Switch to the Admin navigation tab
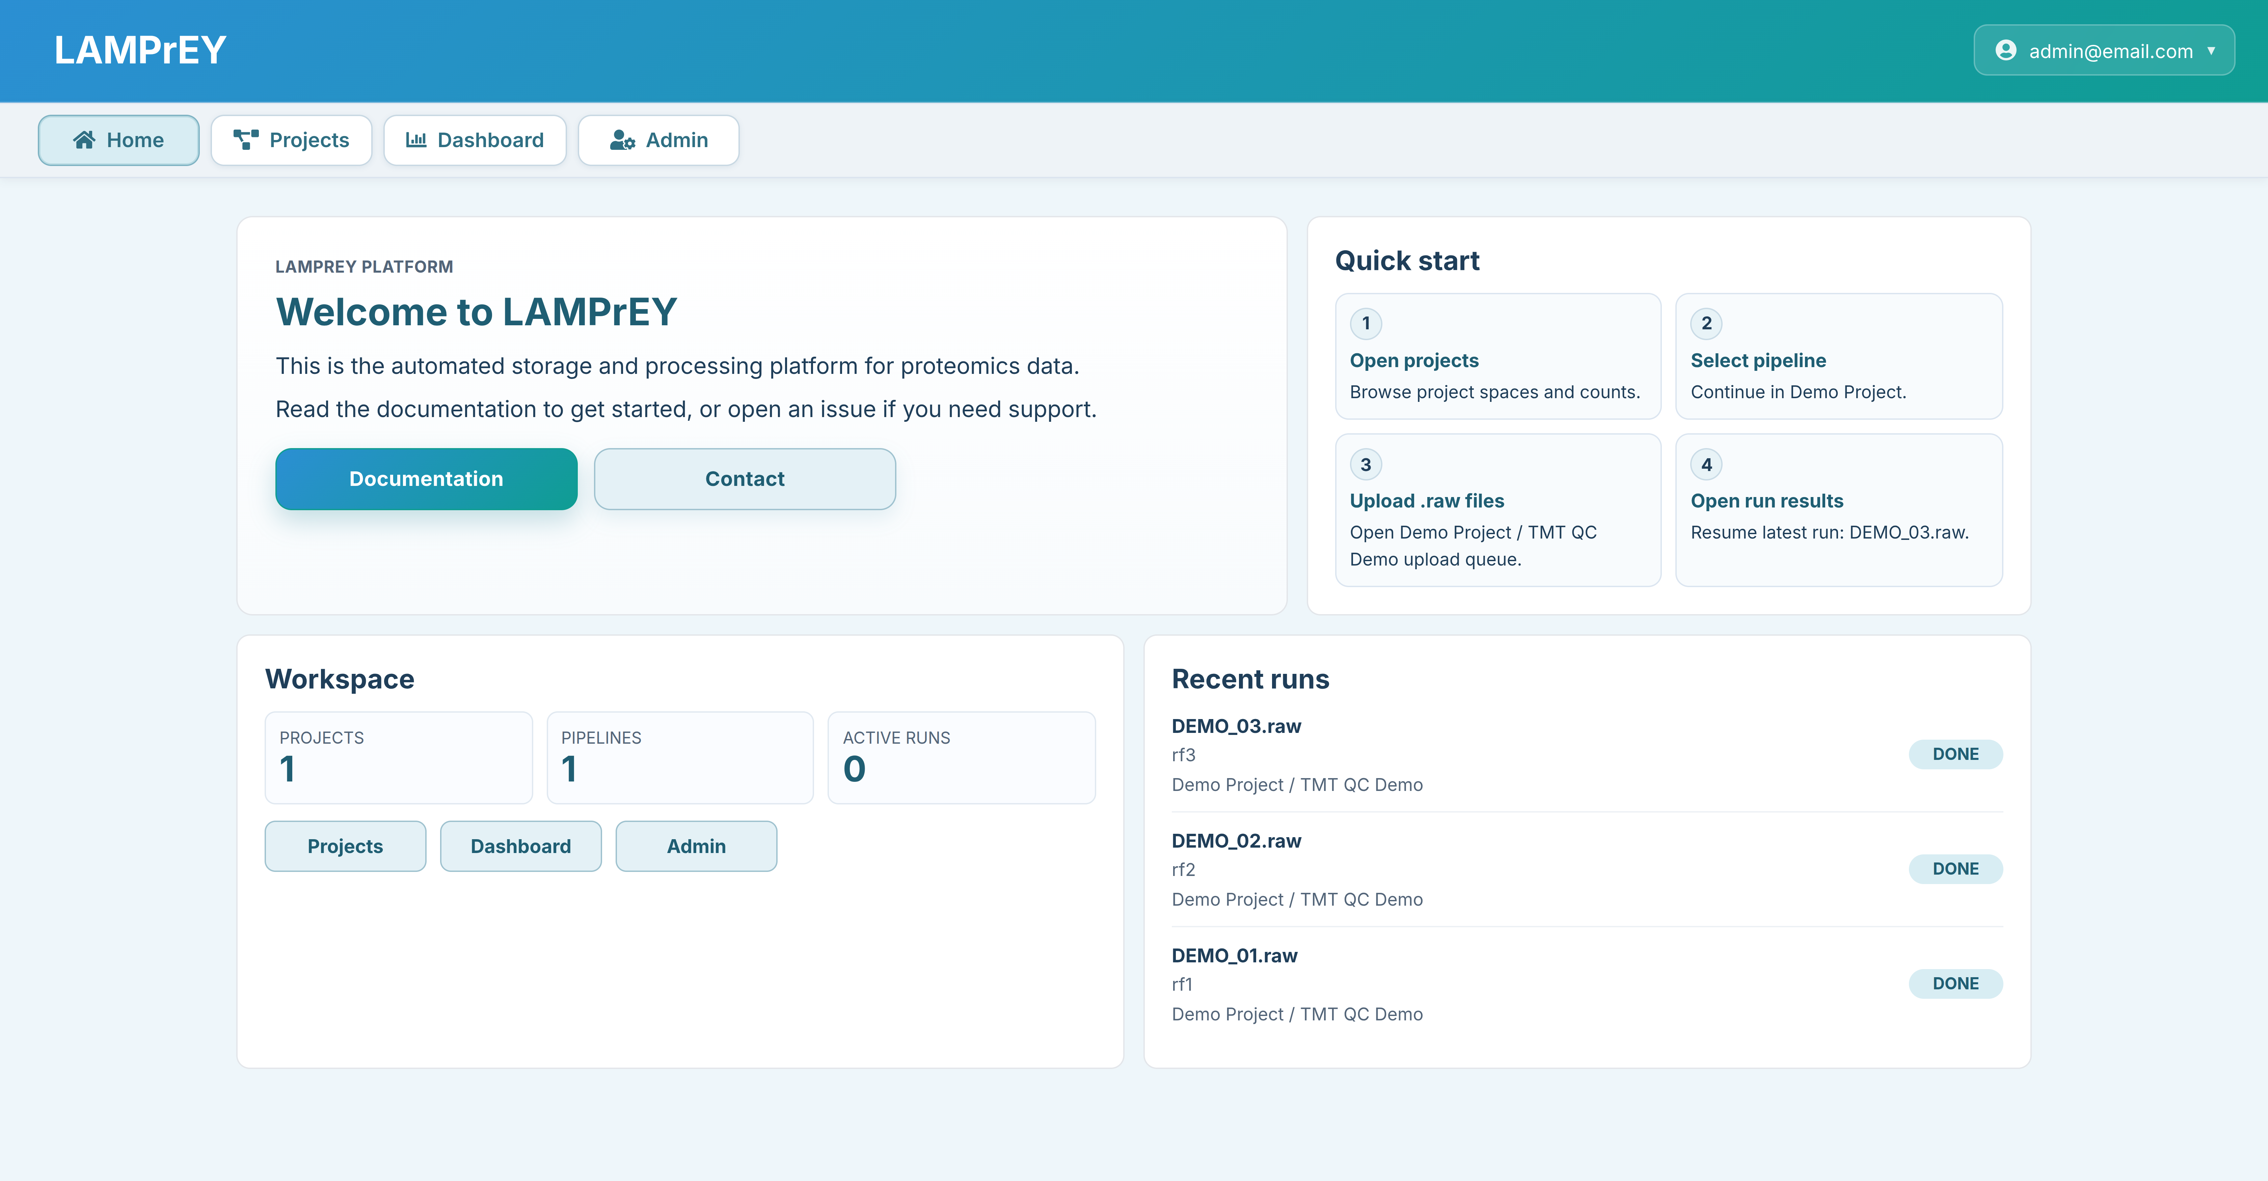2268x1181 pixels. 658,140
